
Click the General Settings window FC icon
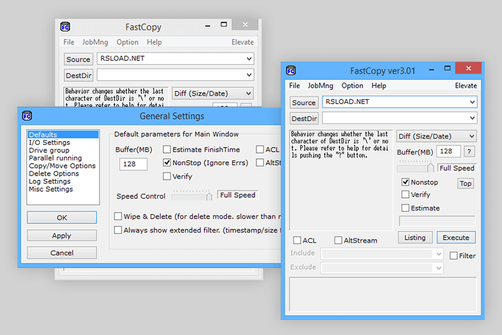[x=26, y=116]
